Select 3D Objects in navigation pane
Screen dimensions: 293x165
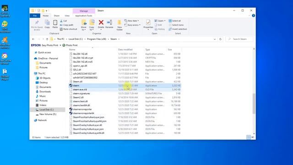pyautogui.click(x=45, y=78)
